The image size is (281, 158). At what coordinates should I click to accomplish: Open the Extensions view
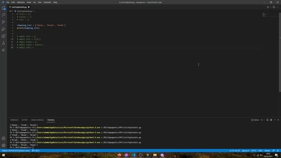[4, 36]
